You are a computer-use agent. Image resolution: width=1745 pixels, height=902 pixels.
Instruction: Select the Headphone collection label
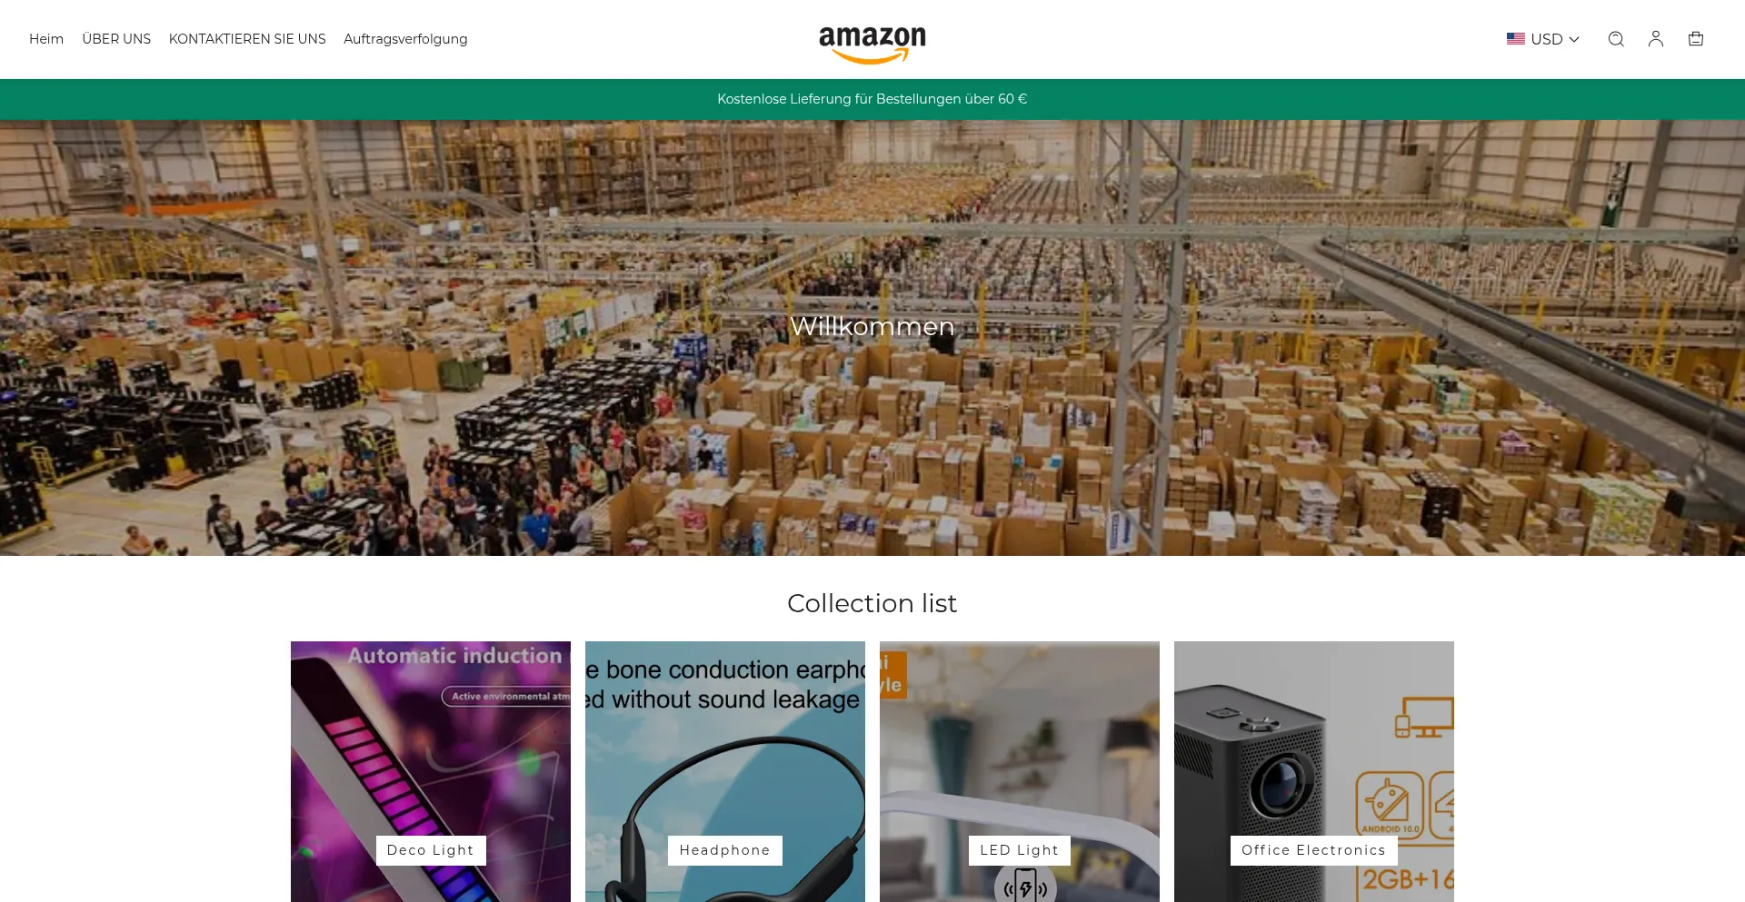coord(725,850)
